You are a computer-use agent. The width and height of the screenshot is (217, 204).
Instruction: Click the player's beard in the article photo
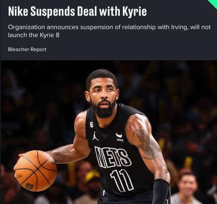tap(104, 109)
